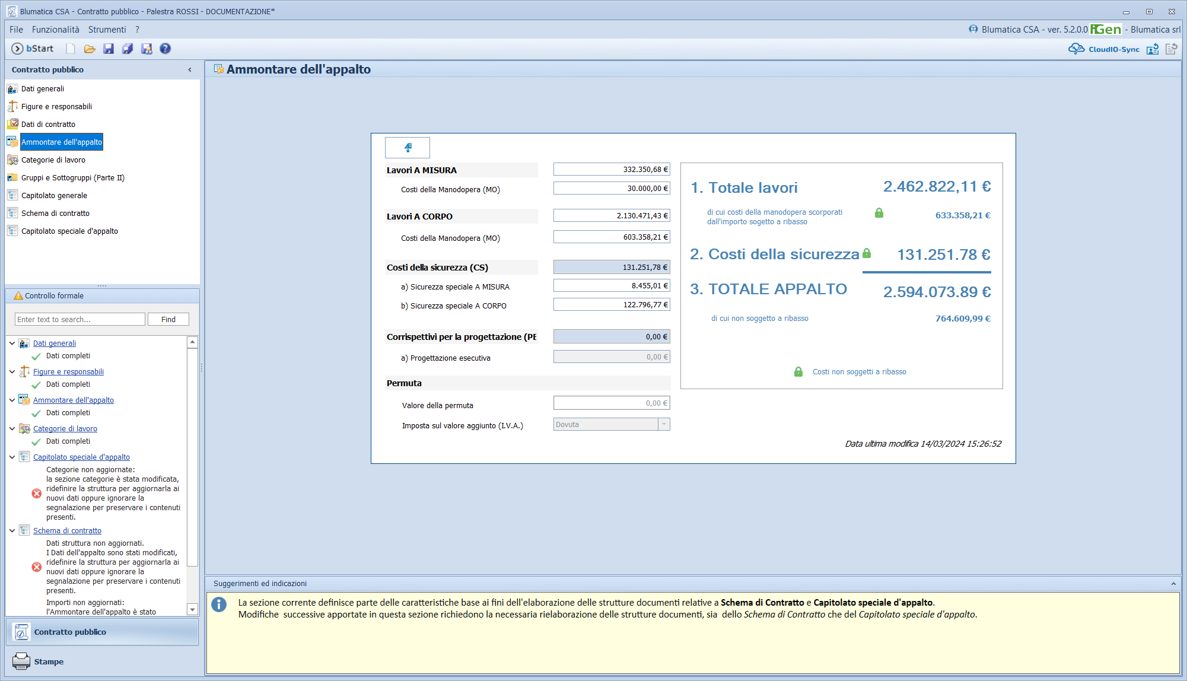Click the Find button
Image resolution: width=1187 pixels, height=681 pixels.
click(x=168, y=319)
